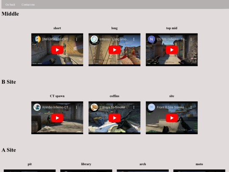Click the site label

click(x=172, y=96)
